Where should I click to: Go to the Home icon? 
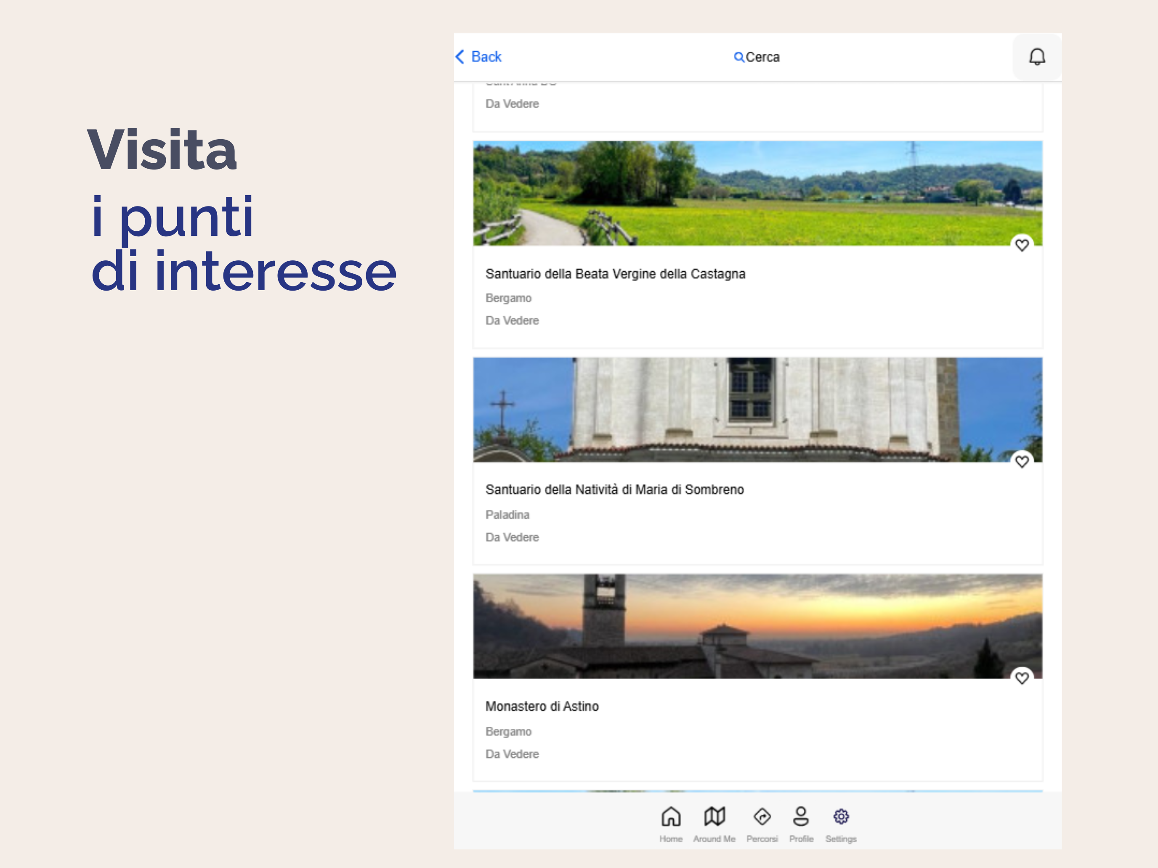tap(671, 816)
